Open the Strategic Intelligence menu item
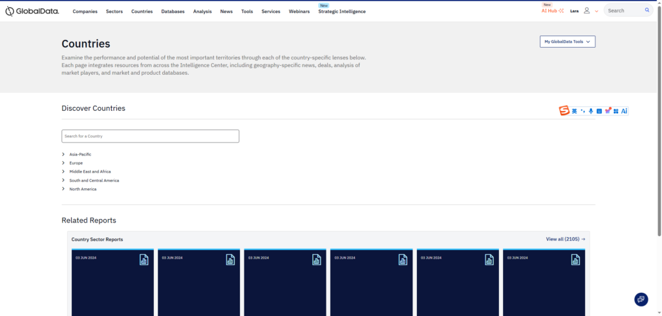 point(341,12)
